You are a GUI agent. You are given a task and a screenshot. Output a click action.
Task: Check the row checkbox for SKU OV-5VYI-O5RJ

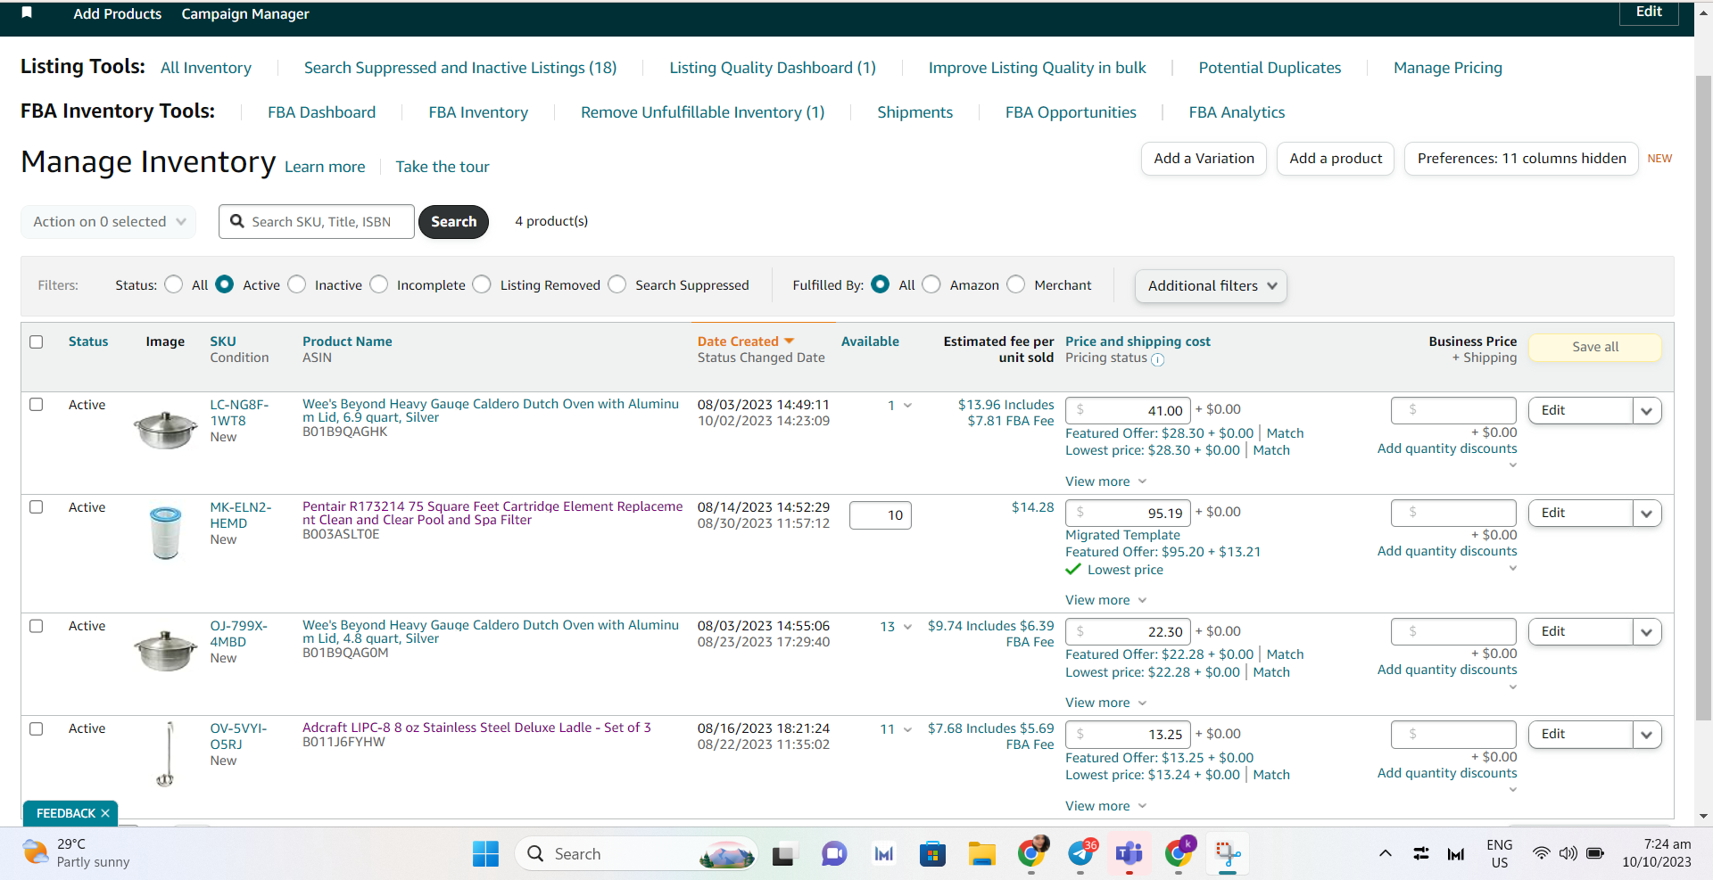point(37,728)
